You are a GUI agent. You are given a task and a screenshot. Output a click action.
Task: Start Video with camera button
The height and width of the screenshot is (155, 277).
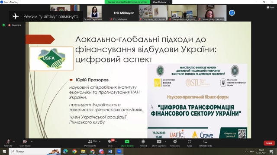(25, 143)
